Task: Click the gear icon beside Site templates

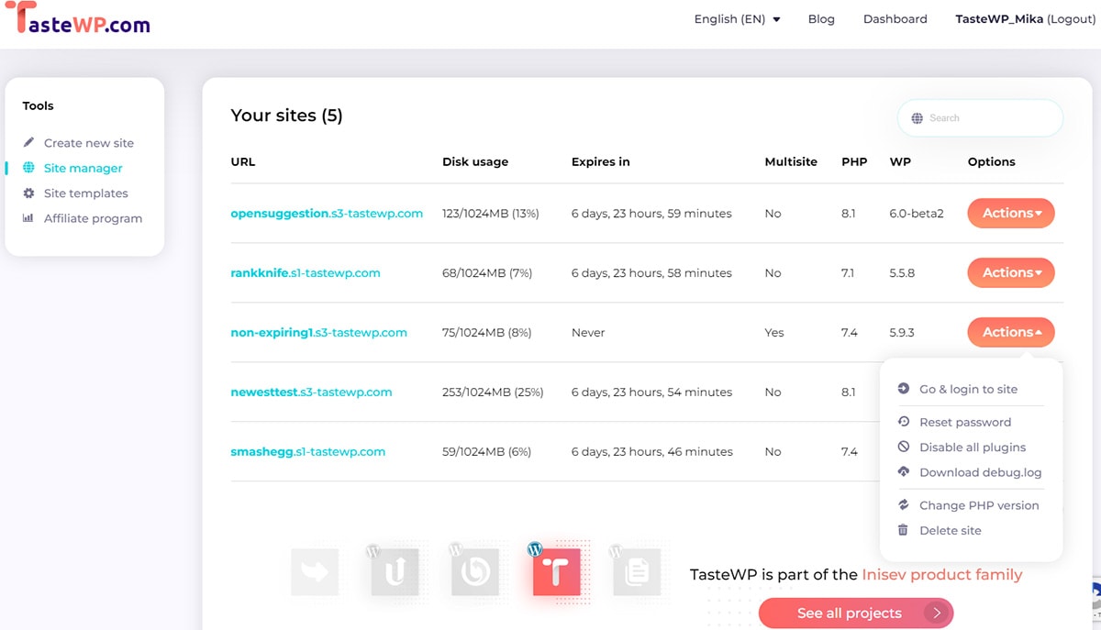Action: (x=28, y=193)
